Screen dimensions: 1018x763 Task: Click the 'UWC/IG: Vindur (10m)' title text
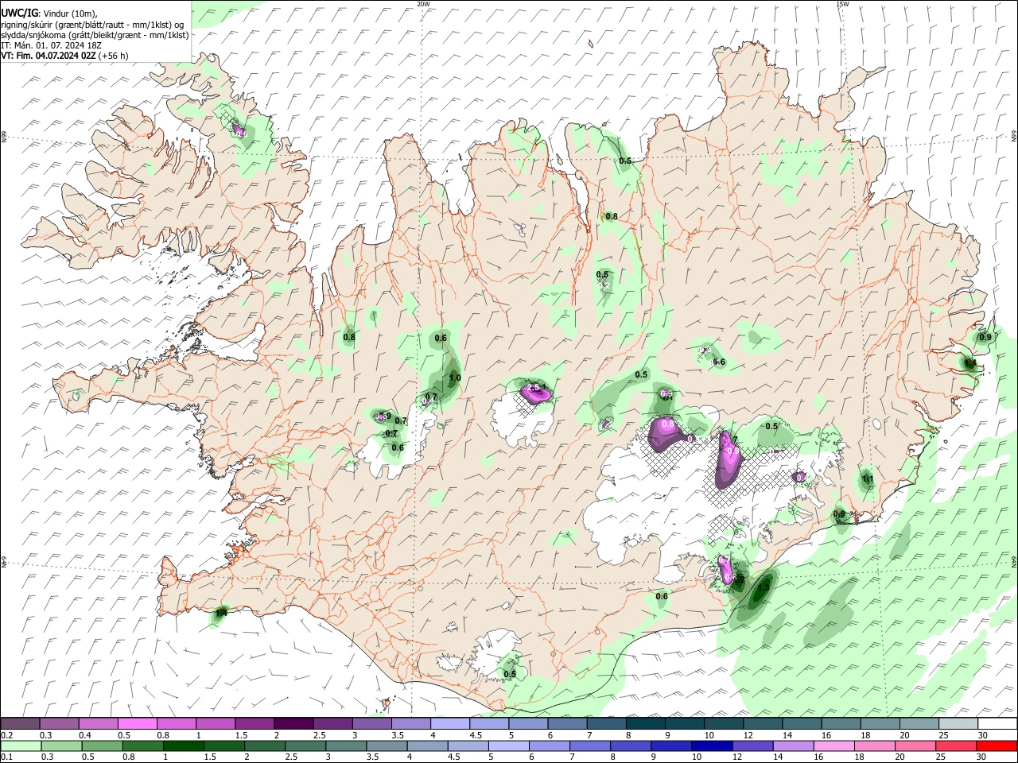click(x=49, y=13)
